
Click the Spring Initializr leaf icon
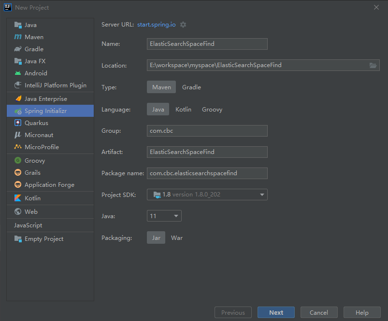pos(18,111)
